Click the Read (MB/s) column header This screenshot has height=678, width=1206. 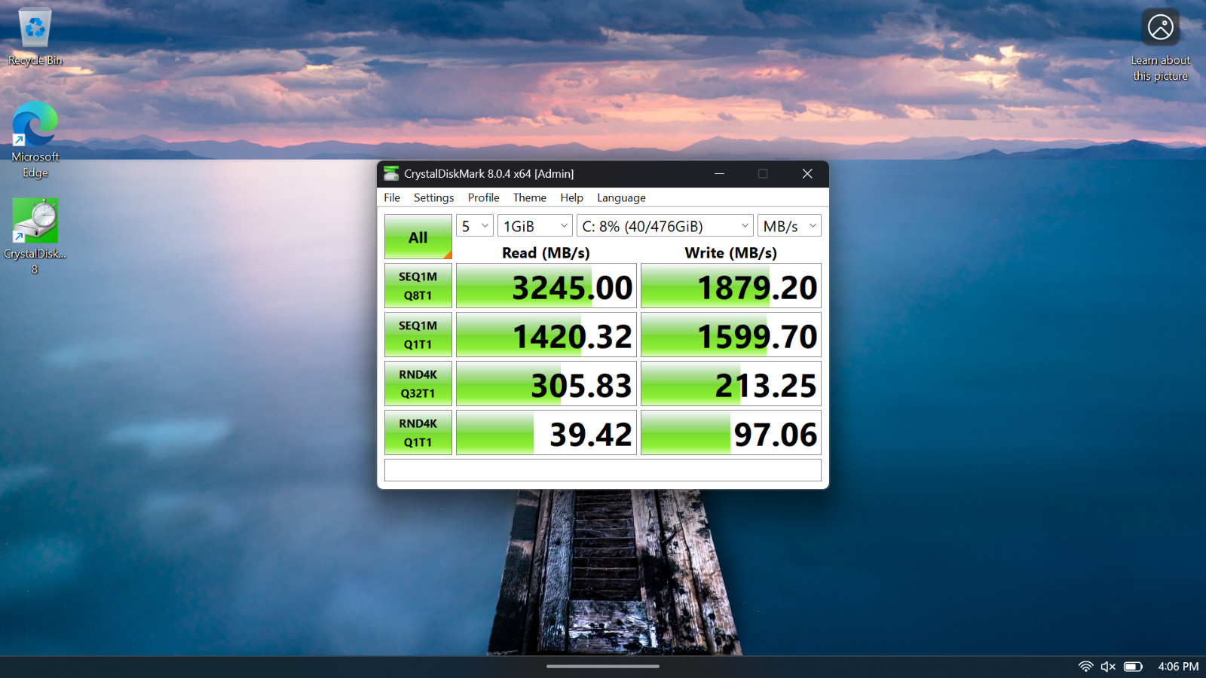[x=546, y=252]
